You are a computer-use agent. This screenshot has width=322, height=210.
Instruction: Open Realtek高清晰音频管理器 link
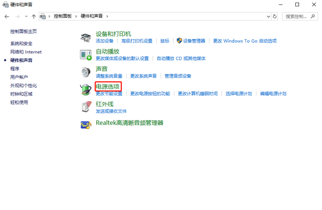(x=129, y=123)
